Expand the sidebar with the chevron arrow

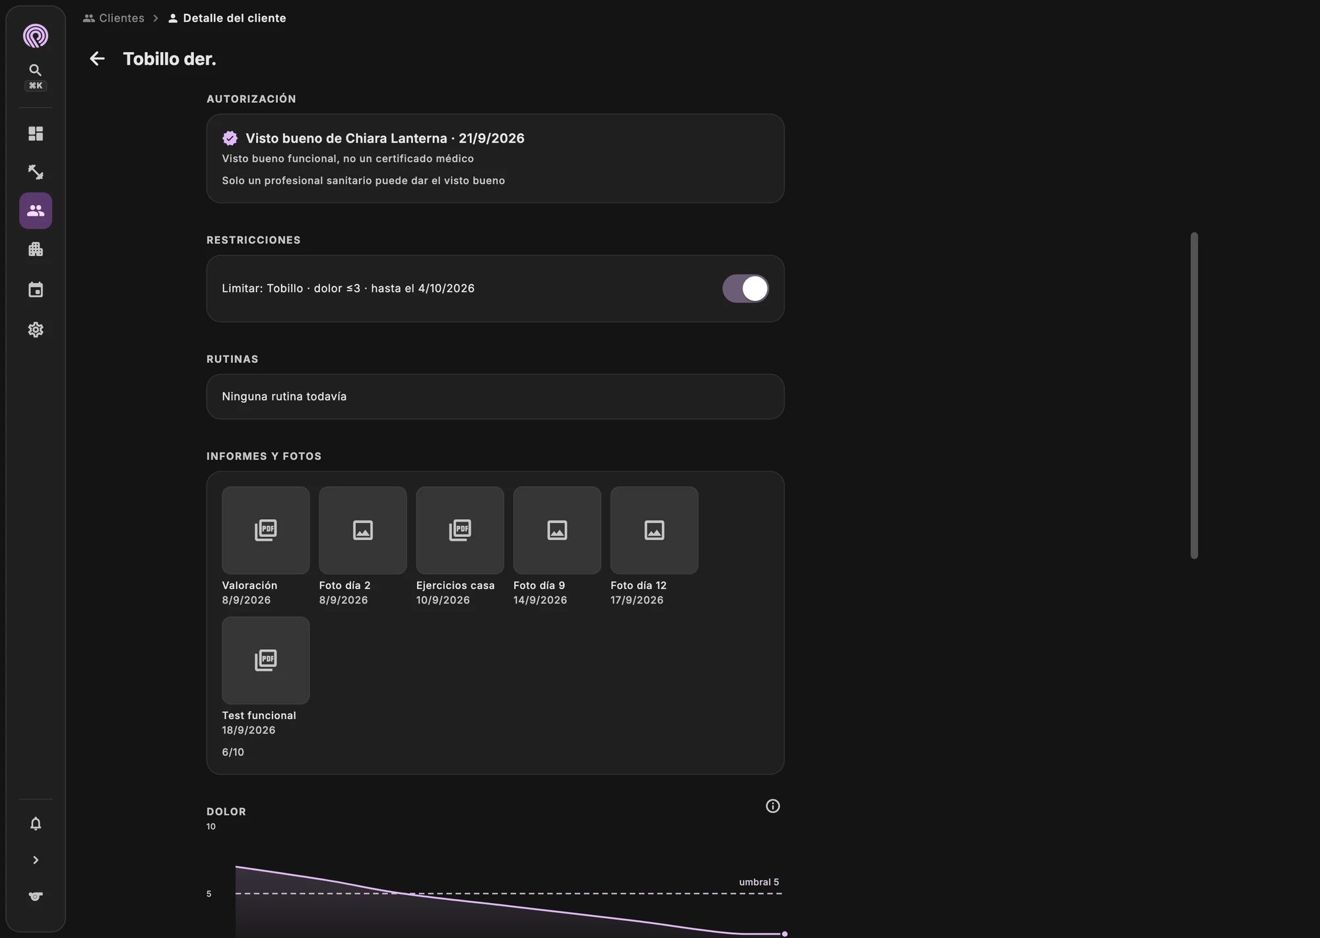coord(36,860)
